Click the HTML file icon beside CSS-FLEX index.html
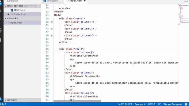Viewport: 189px width, 106px height. (x=8, y=23)
